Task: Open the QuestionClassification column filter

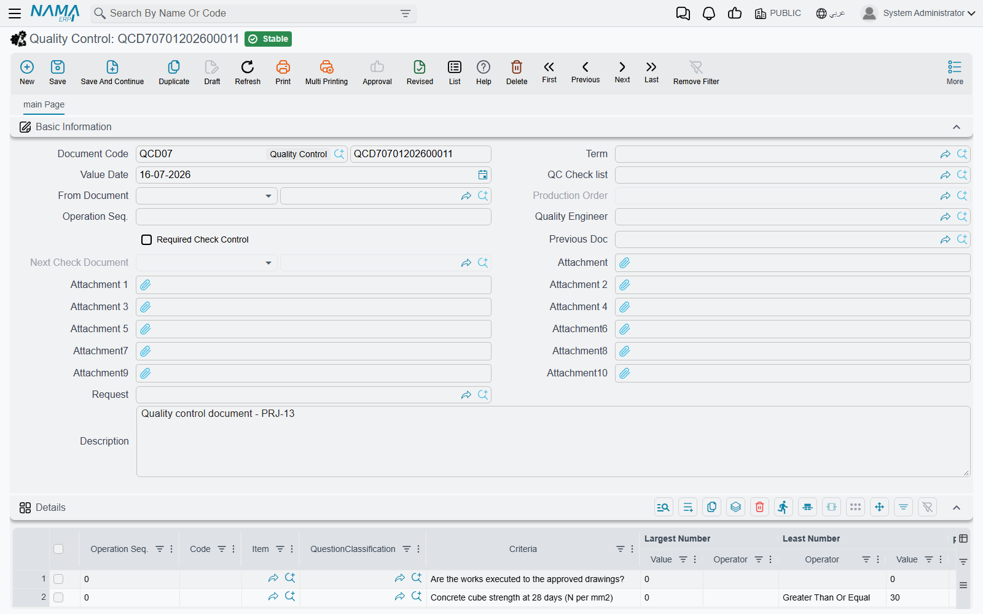Action: coord(407,549)
